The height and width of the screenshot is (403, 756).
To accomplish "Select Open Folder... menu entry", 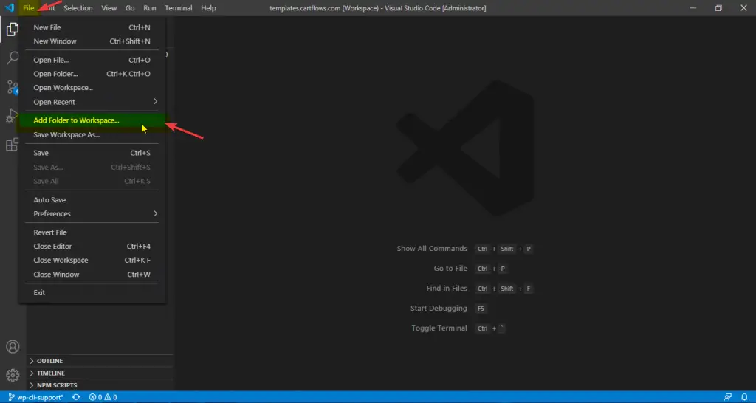I will (92, 74).
